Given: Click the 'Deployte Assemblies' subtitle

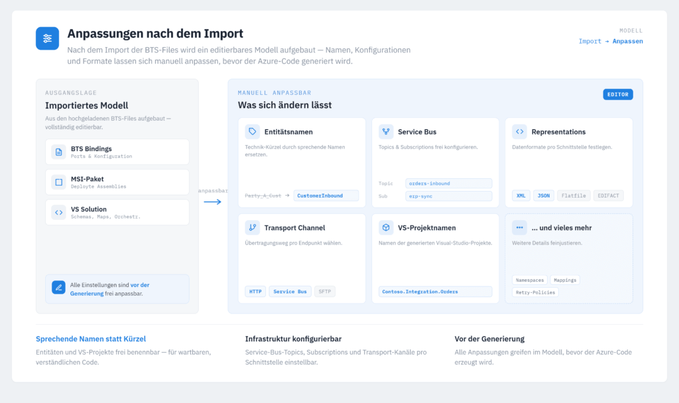Looking at the screenshot, I should click(x=99, y=186).
